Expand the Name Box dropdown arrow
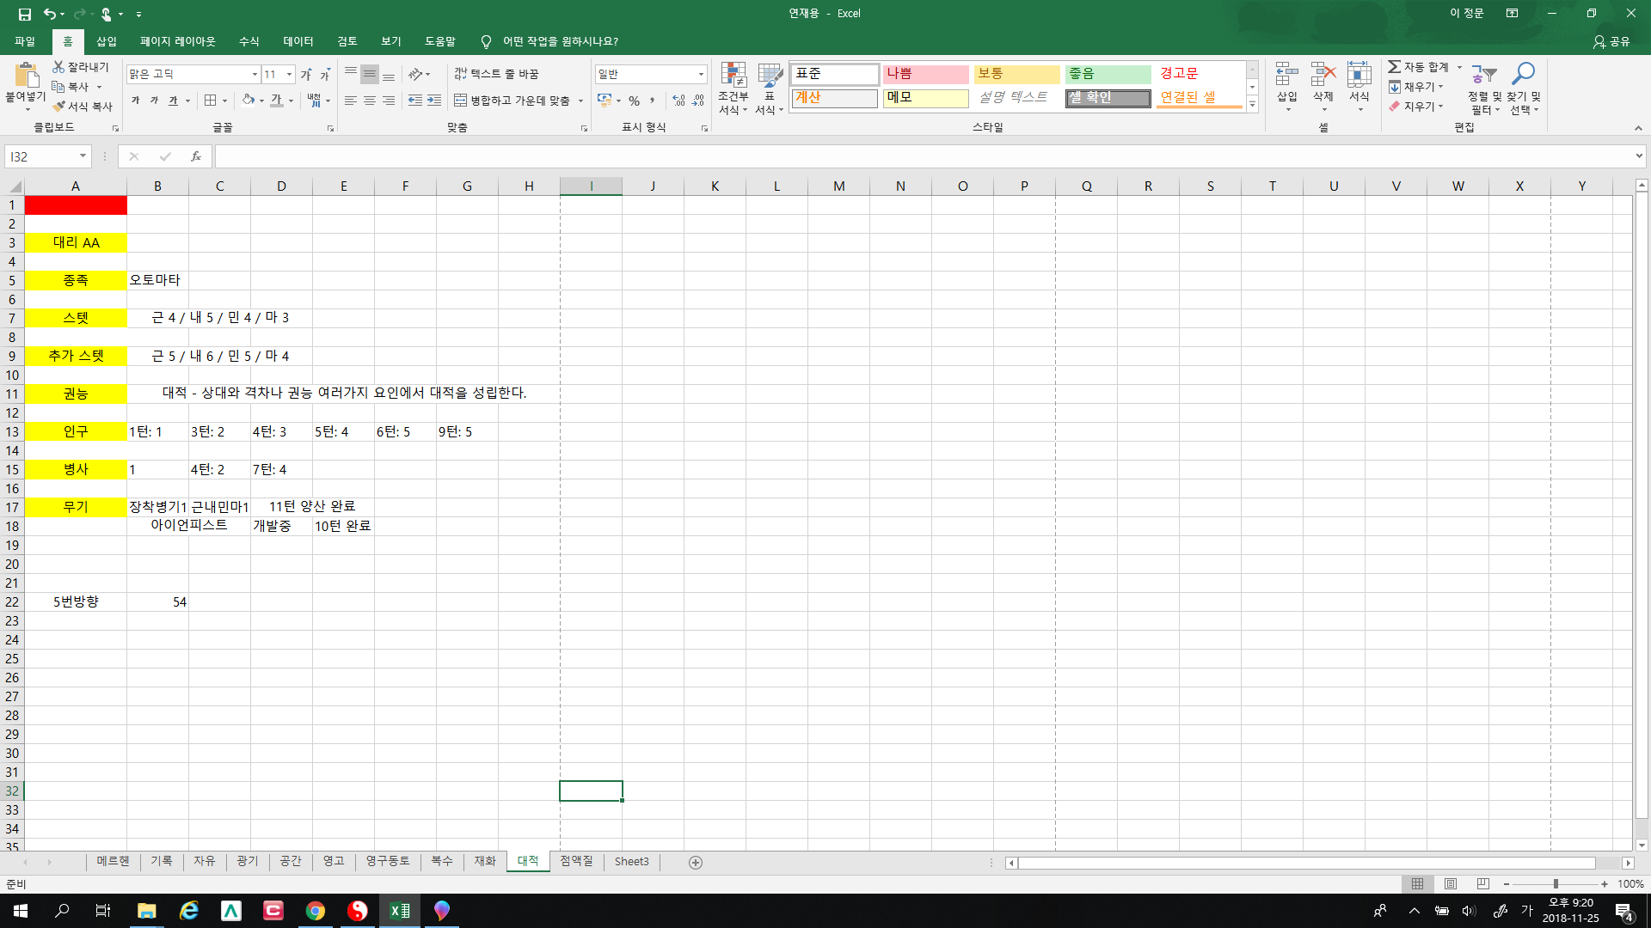1651x928 pixels. point(83,156)
